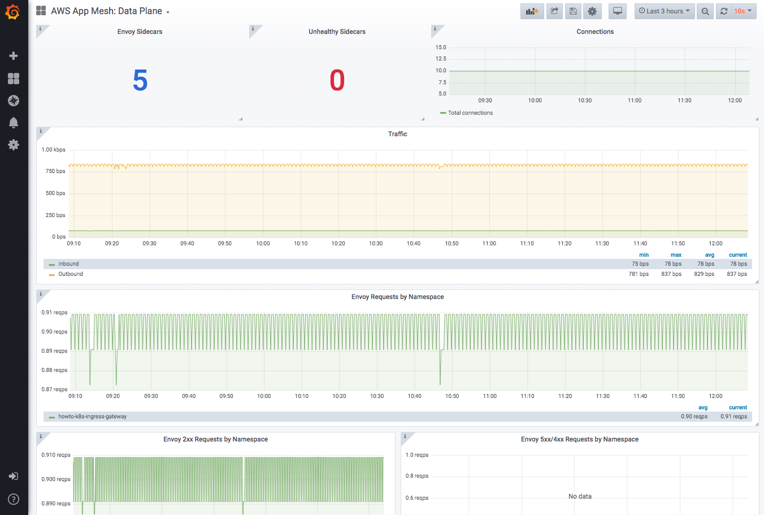Click info corner of Envoy Requests by Namespace panel
Viewport: 764px width, 515px height.
41,295
